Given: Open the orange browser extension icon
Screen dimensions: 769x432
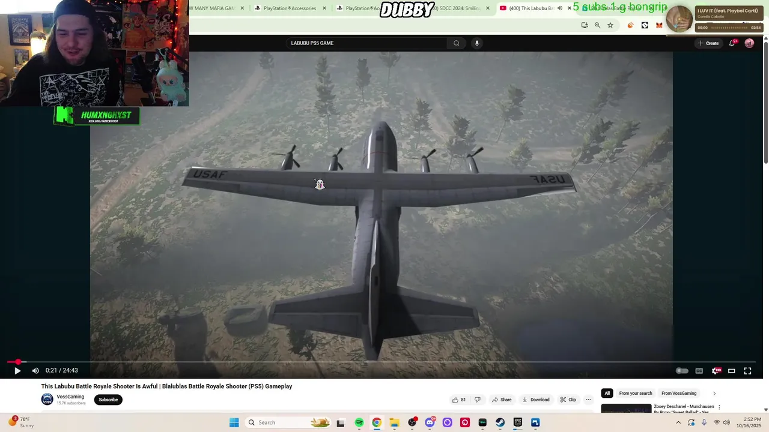Looking at the screenshot, I should pos(630,25).
